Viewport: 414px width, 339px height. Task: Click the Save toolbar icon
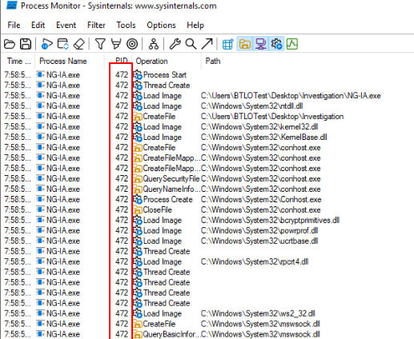26,44
